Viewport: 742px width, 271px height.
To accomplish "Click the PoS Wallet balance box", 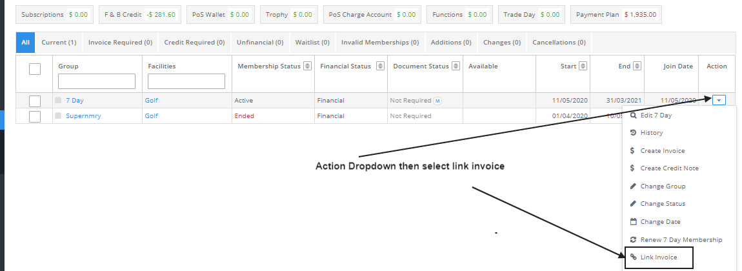I will pyautogui.click(x=221, y=15).
